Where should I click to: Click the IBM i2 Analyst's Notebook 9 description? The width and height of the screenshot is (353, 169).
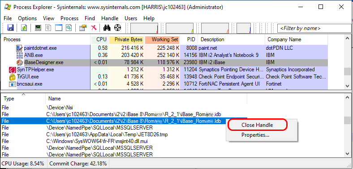[229, 55]
